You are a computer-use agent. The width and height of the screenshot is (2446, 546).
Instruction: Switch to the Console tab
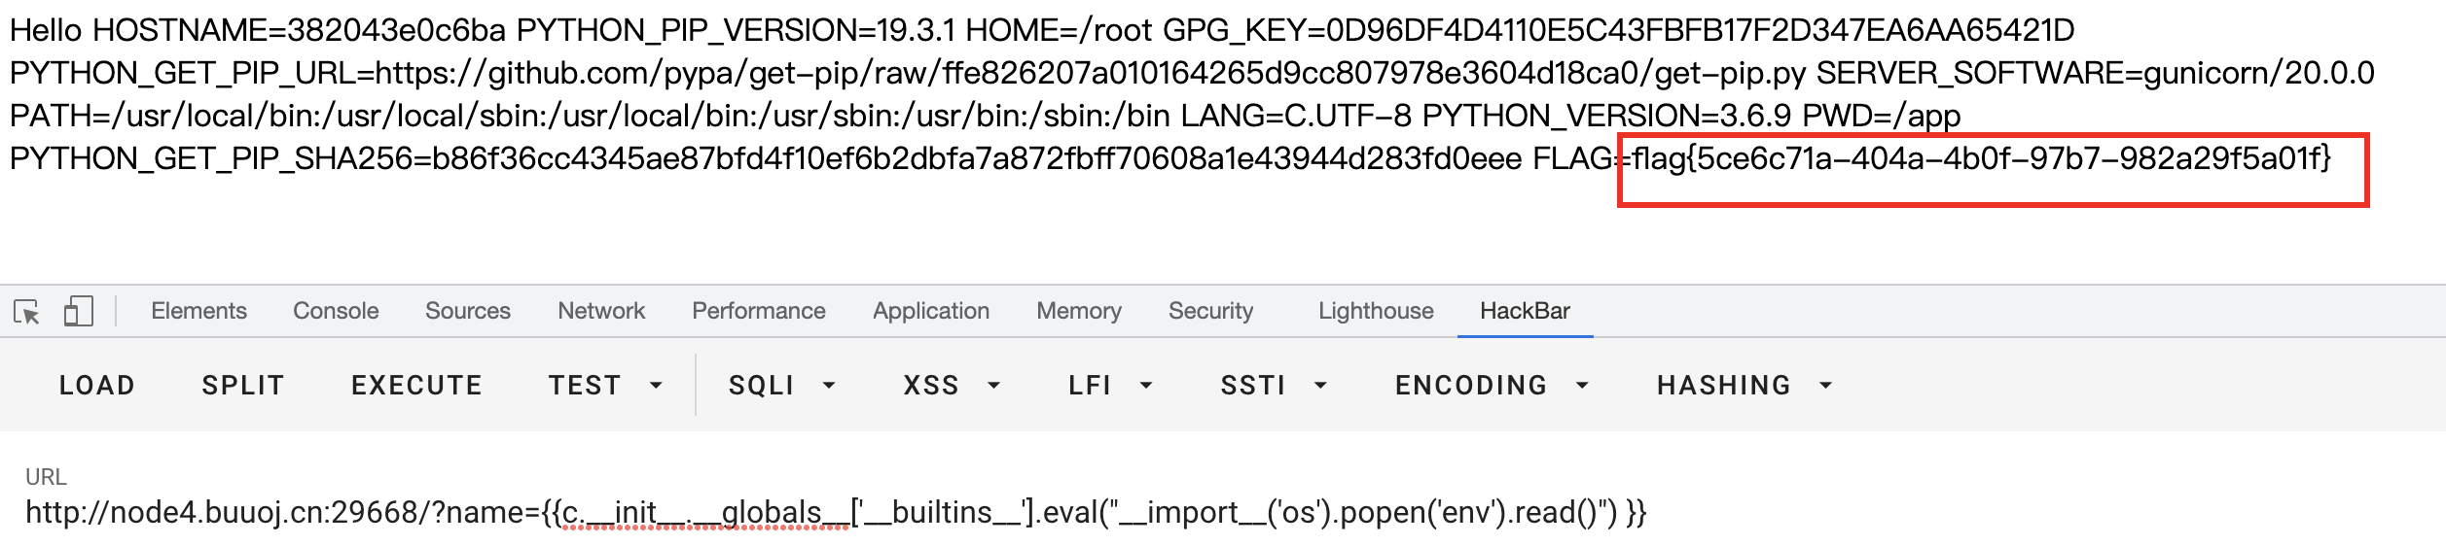point(336,311)
